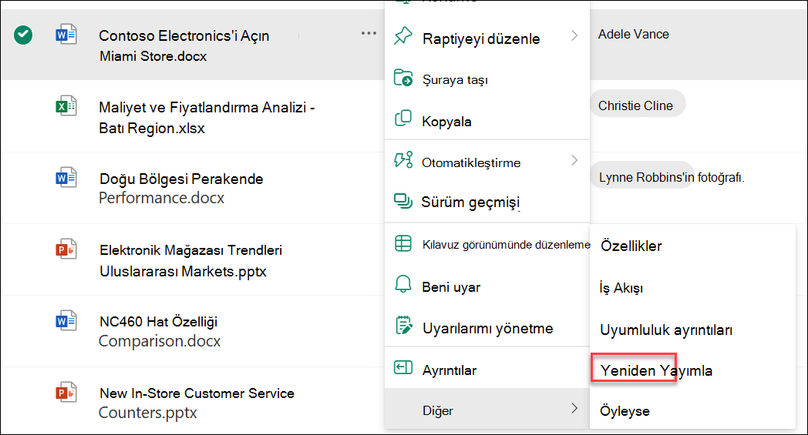Expand the Diğer submenu arrow
The width and height of the screenshot is (808, 435).
[x=574, y=408]
